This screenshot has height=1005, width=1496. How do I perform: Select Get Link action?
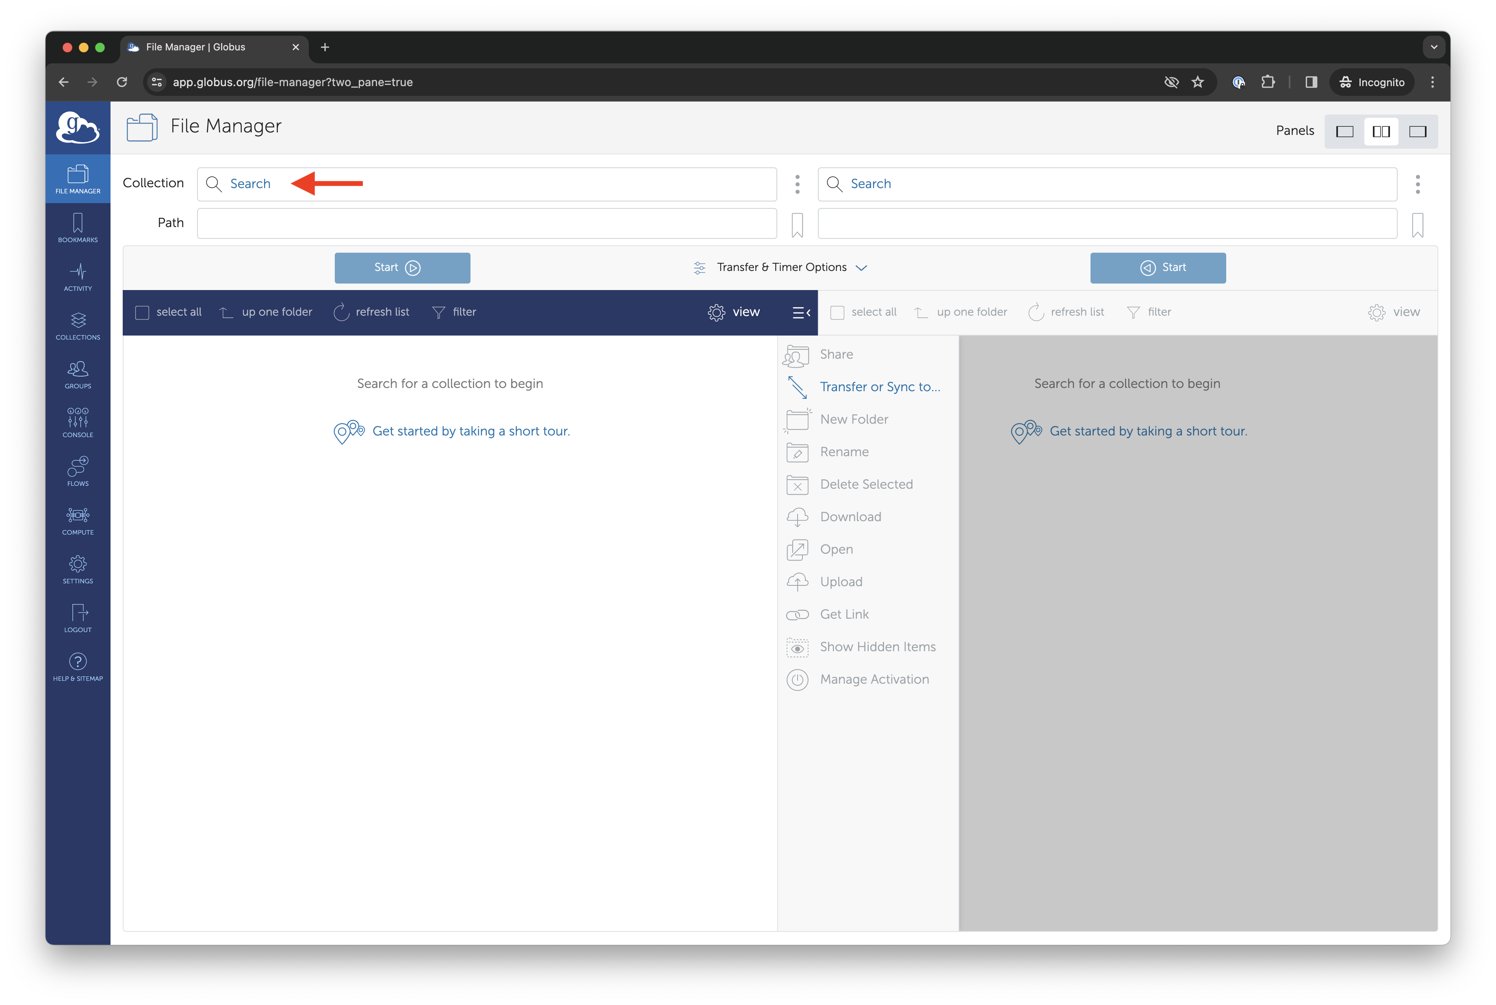828,615
